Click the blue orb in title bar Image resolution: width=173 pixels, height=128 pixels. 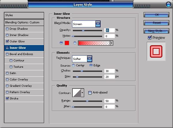pyautogui.click(x=168, y=5)
